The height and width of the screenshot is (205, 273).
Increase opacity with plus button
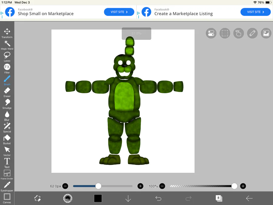(243, 186)
